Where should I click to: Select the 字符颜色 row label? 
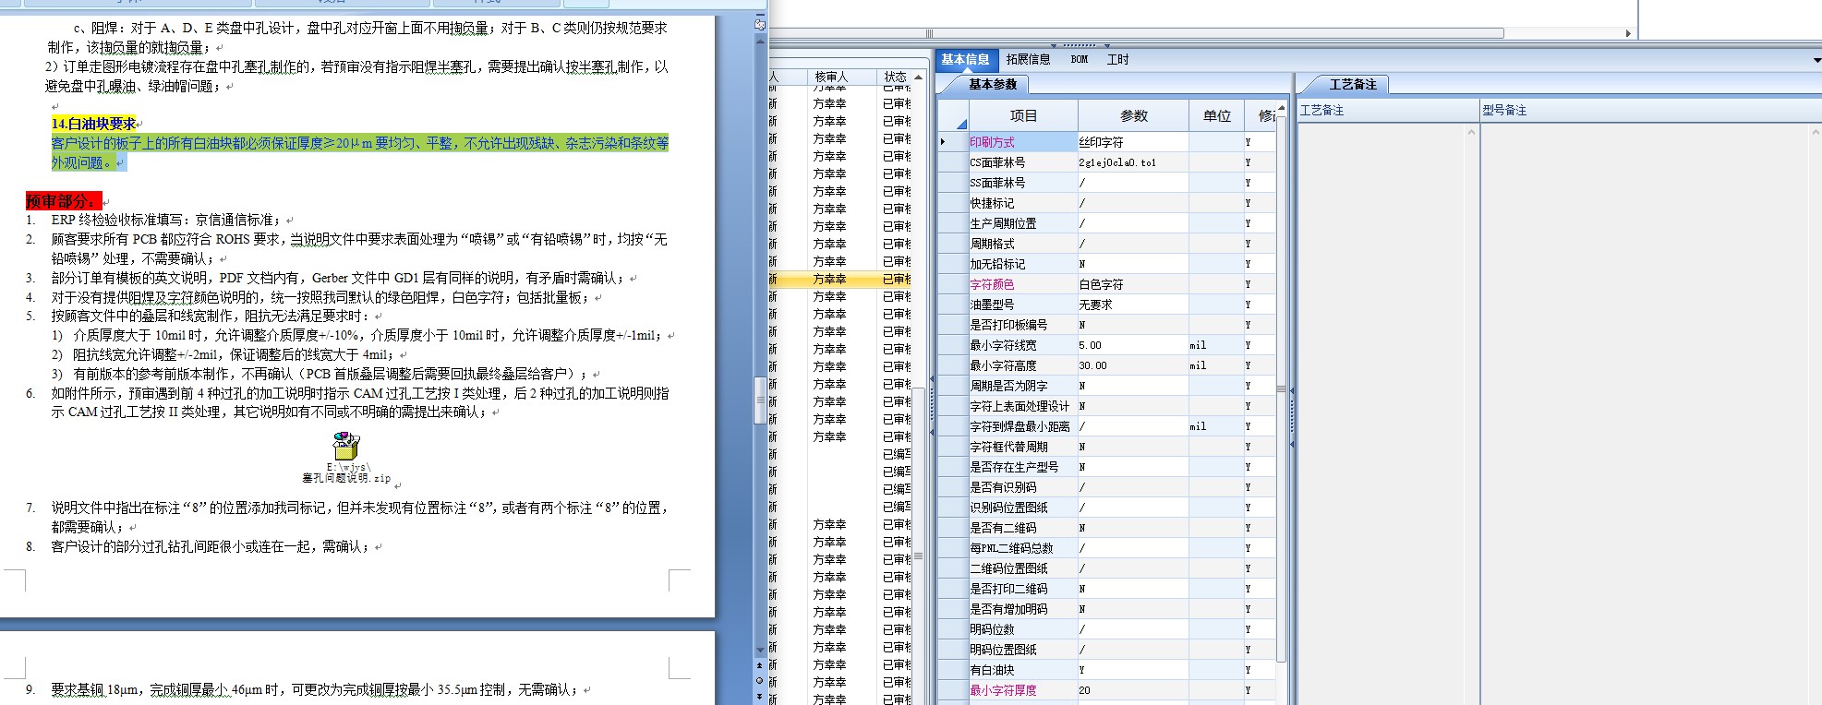click(x=1022, y=284)
